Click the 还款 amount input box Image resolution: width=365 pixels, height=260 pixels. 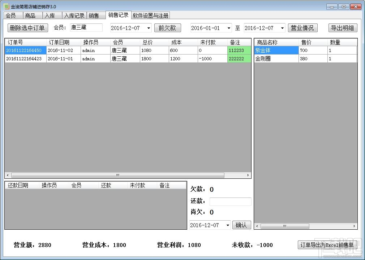(x=230, y=201)
